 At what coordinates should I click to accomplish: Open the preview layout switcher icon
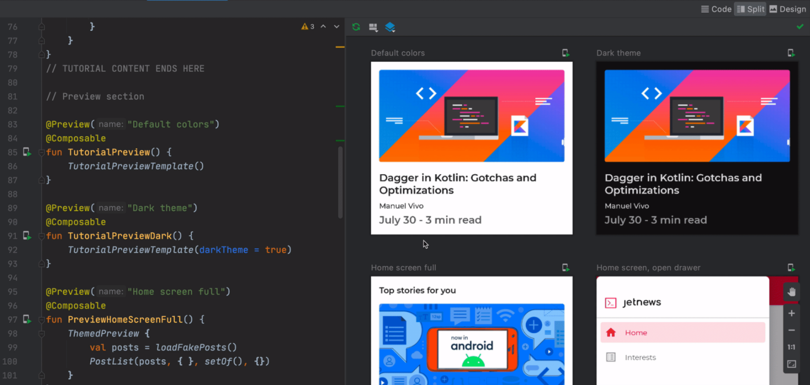(x=373, y=27)
